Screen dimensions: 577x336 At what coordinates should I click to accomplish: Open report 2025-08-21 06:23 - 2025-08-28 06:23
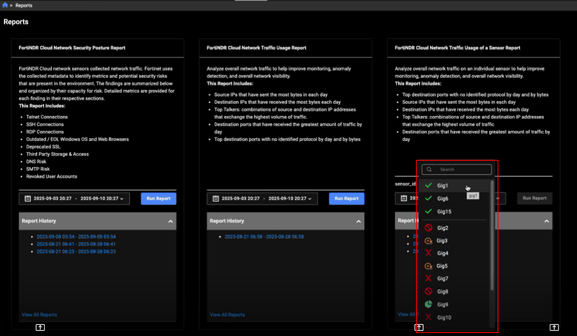pos(76,252)
